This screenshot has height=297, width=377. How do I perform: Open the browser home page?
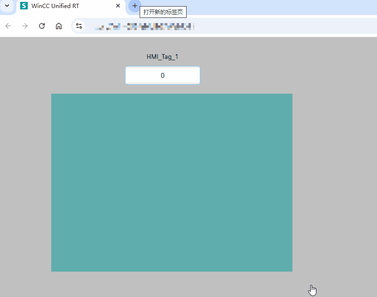pyautogui.click(x=59, y=26)
